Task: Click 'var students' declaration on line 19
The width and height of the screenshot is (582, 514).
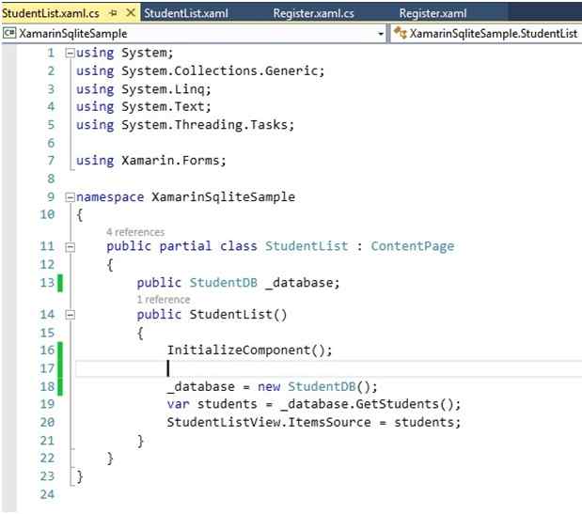Action: [212, 404]
